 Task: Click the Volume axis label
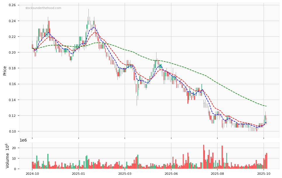click(x=8, y=156)
